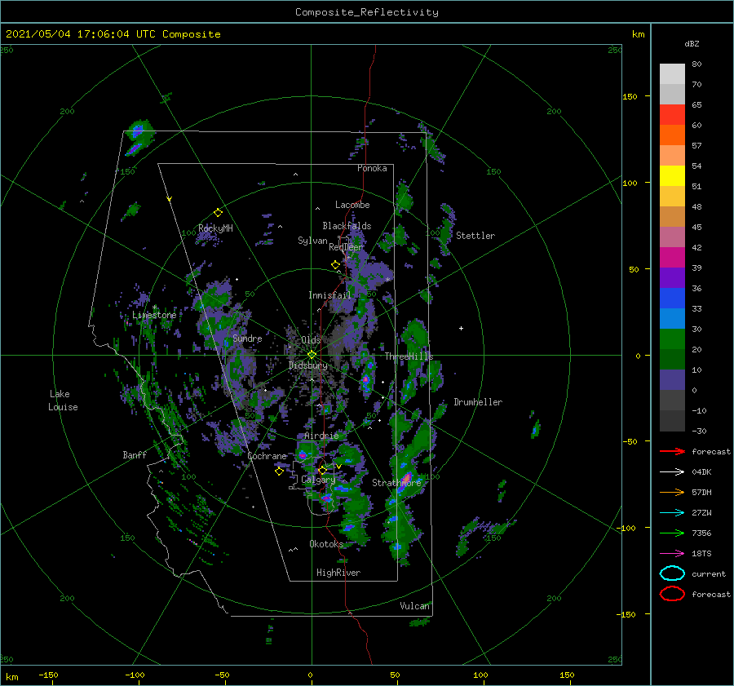Click the Limestone label

pyautogui.click(x=154, y=315)
